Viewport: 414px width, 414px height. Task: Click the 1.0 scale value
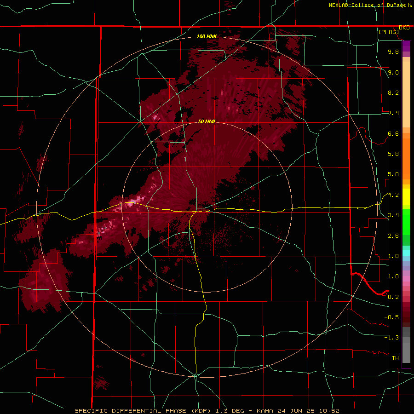393,276
